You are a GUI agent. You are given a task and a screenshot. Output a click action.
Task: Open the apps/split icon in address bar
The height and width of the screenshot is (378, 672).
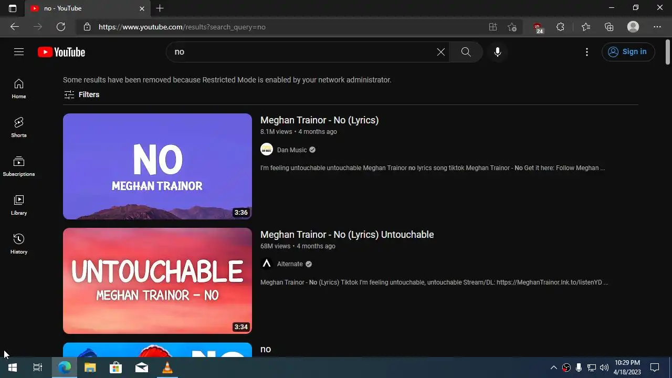(x=492, y=27)
